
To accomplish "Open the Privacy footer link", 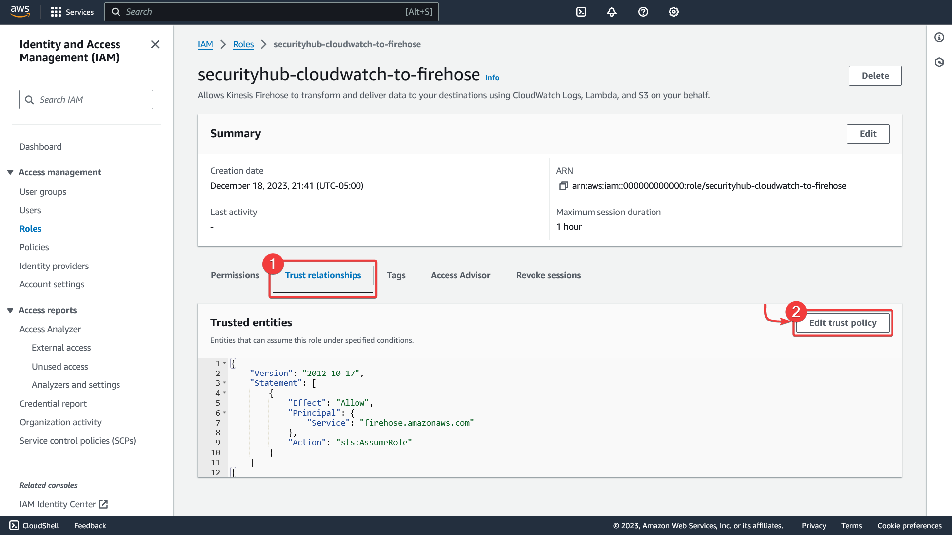I will click(814, 526).
